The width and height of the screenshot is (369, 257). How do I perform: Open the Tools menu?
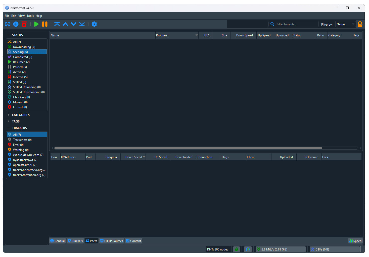tap(30, 16)
